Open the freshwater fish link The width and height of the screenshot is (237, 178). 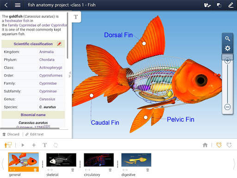[17, 21]
